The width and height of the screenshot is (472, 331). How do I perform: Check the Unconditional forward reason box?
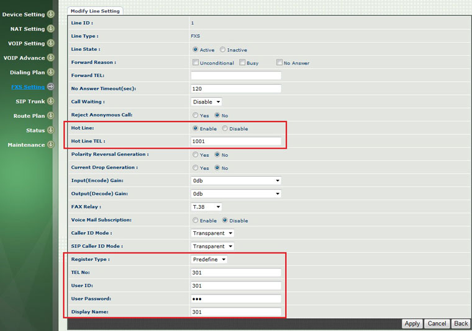tap(196, 63)
